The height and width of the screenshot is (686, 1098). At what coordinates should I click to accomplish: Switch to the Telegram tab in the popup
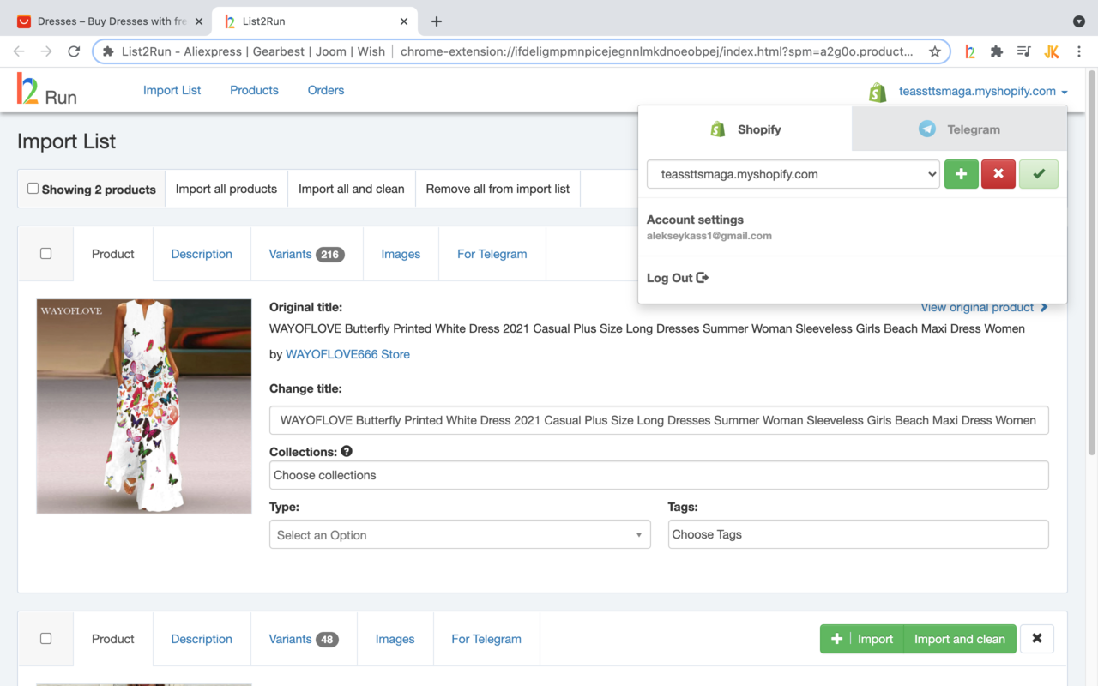click(x=959, y=129)
